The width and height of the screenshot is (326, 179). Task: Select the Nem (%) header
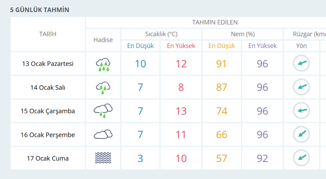[x=243, y=34]
